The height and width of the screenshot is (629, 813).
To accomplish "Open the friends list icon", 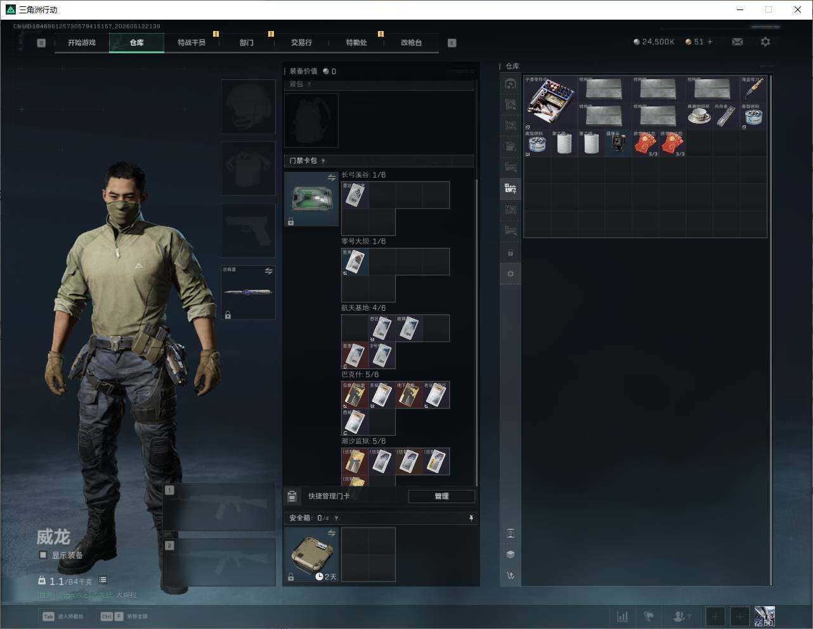I will pos(682,616).
